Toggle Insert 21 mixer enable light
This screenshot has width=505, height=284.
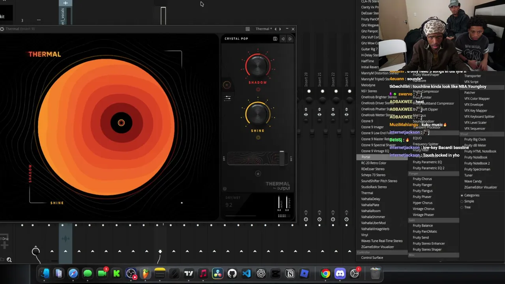[322, 91]
